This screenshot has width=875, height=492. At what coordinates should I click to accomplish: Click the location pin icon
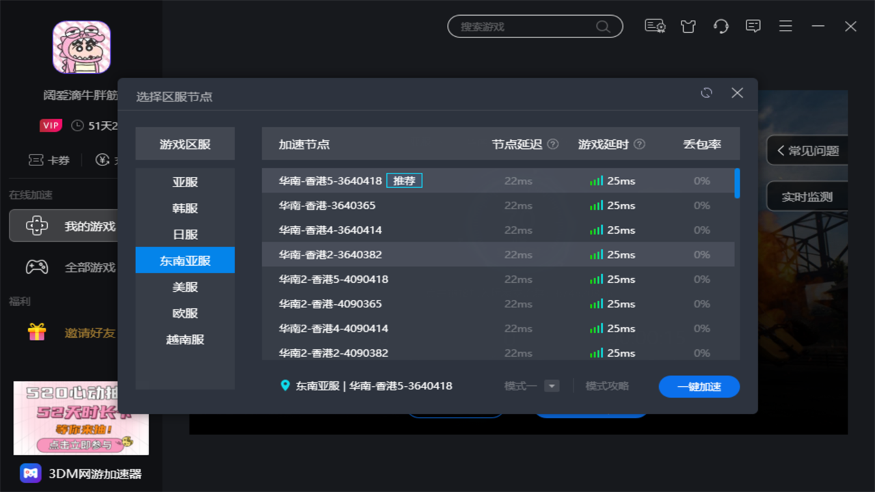(285, 385)
